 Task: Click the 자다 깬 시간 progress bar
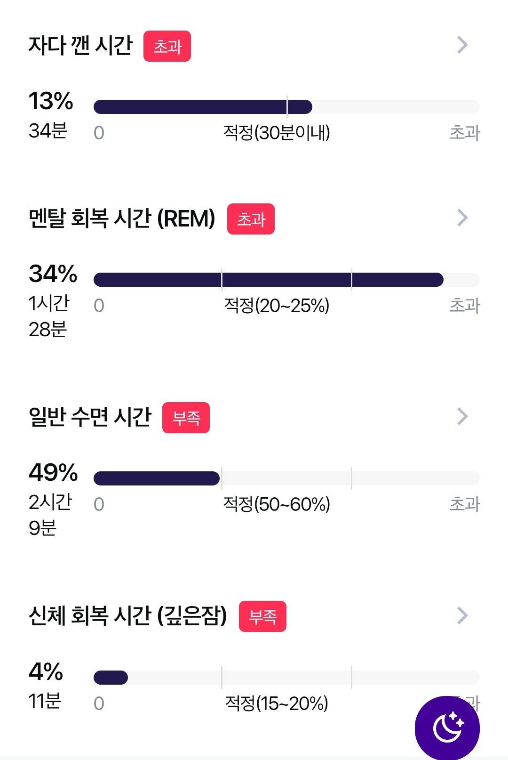pyautogui.click(x=286, y=107)
